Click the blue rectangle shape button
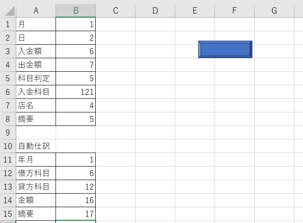 point(225,49)
